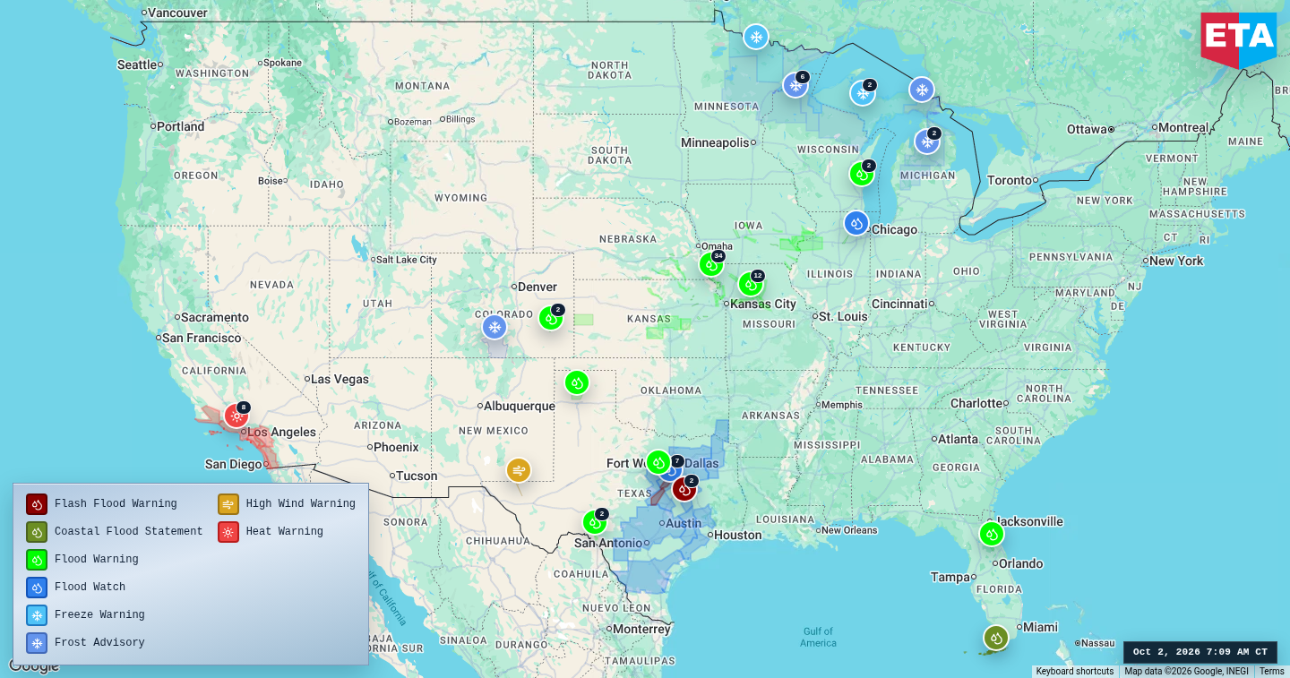Screen dimensions: 1290x678
Task: Open the Google logo link
Action: (x=34, y=666)
